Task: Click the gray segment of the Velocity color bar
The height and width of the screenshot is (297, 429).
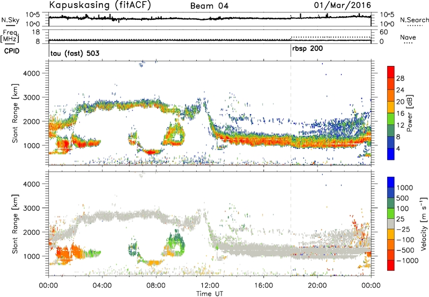Action: pyautogui.click(x=391, y=224)
